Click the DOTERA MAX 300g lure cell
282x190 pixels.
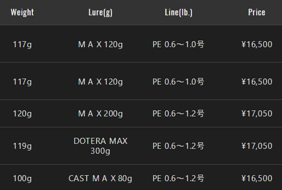click(100, 146)
